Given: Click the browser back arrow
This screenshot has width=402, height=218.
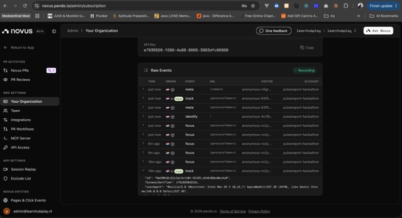Looking at the screenshot, I should 5,5.
